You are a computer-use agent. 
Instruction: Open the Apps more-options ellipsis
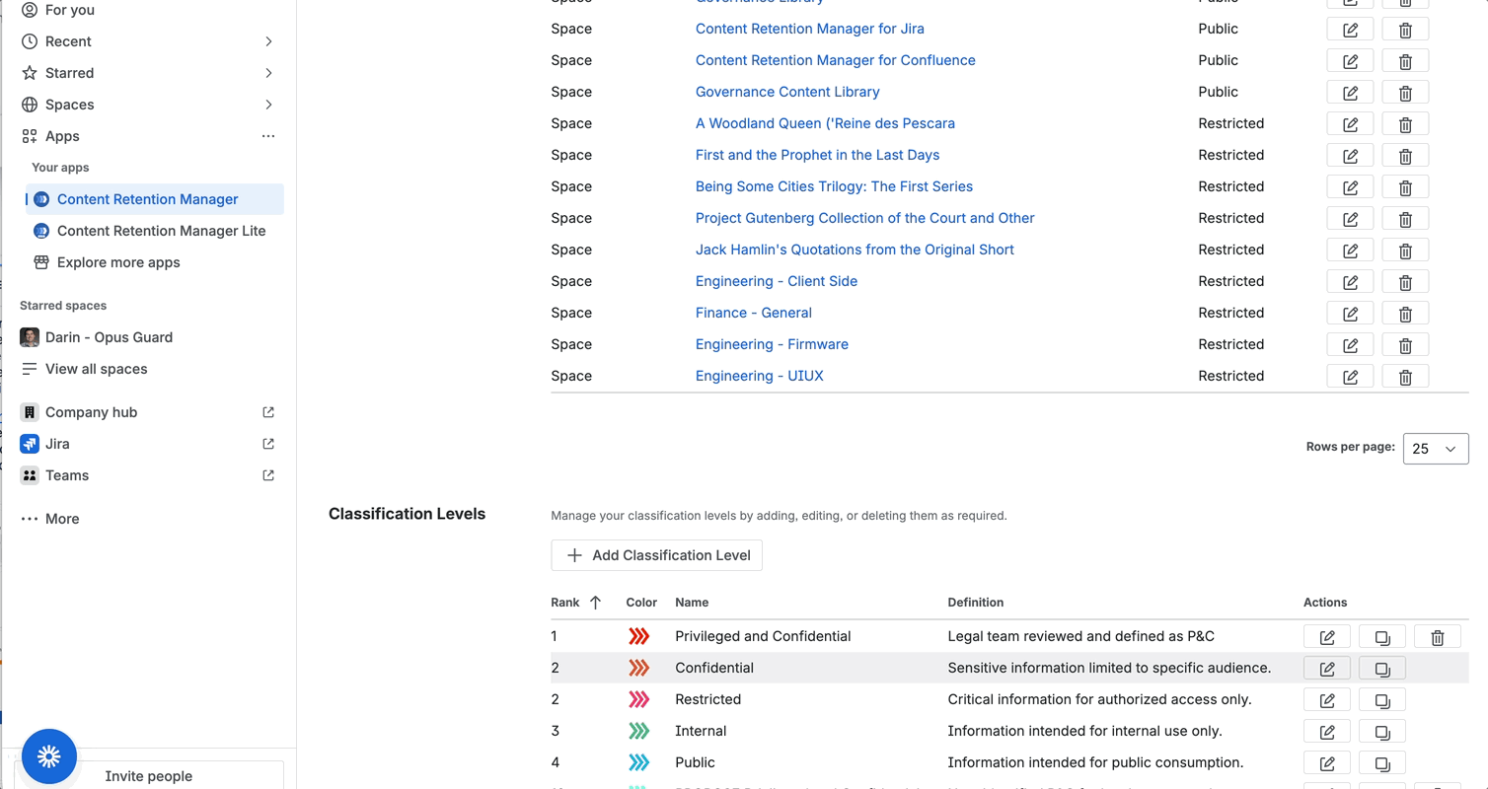[x=268, y=136]
